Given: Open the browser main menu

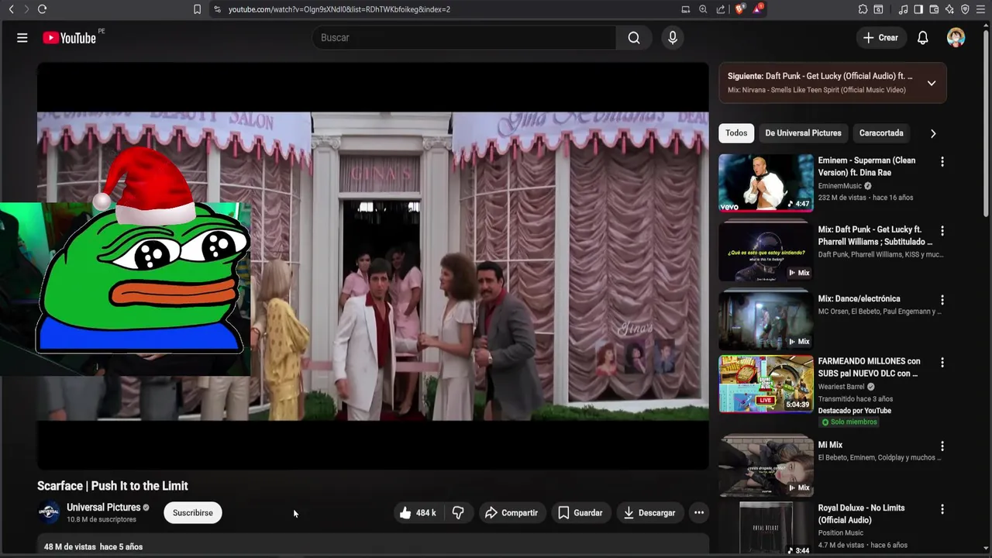Looking at the screenshot, I should pyautogui.click(x=980, y=9).
